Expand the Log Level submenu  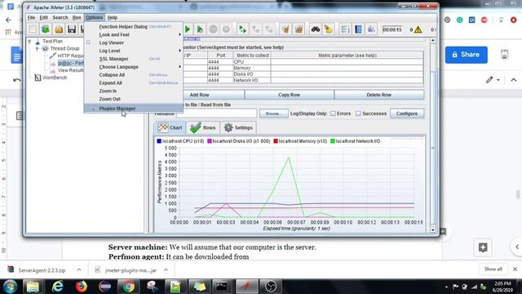(133, 51)
